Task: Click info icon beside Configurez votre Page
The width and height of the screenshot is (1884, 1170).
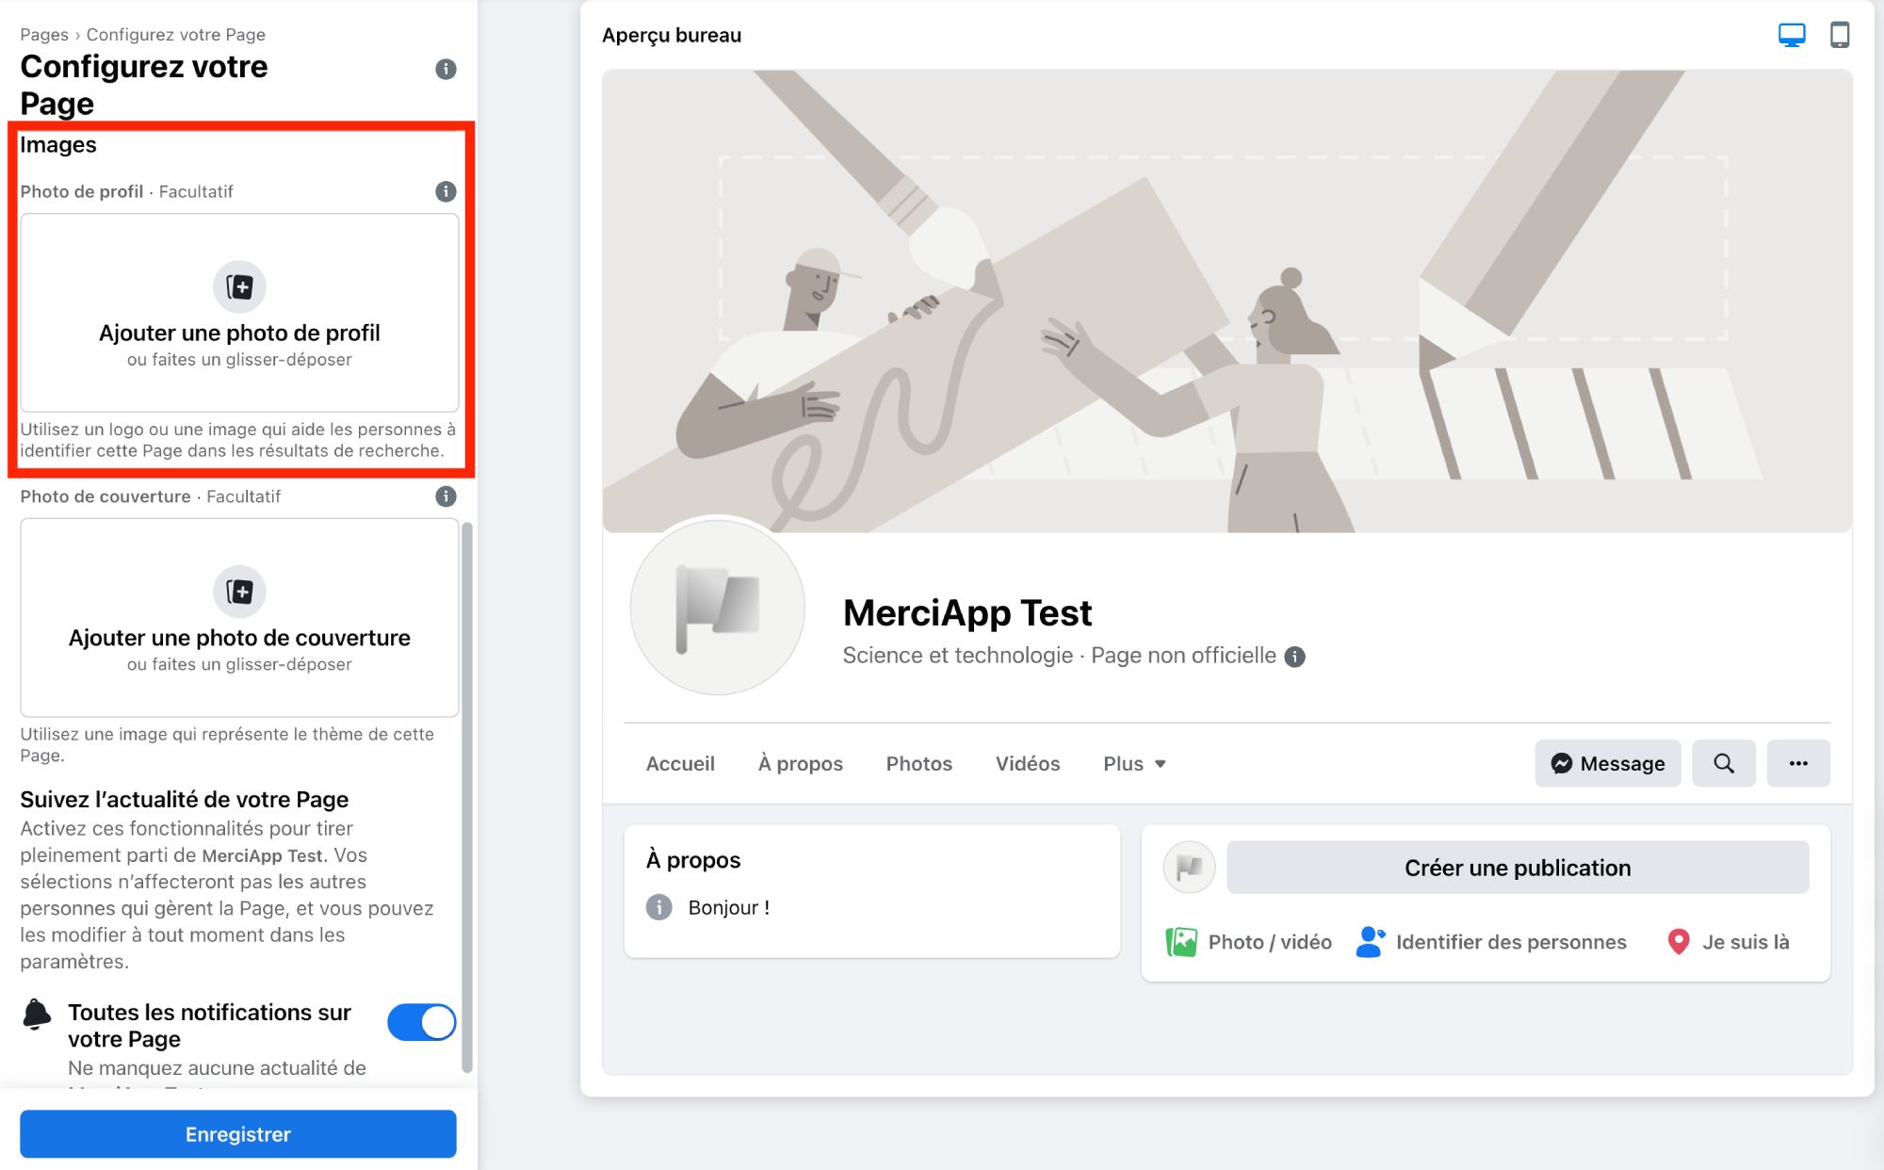Action: [446, 69]
